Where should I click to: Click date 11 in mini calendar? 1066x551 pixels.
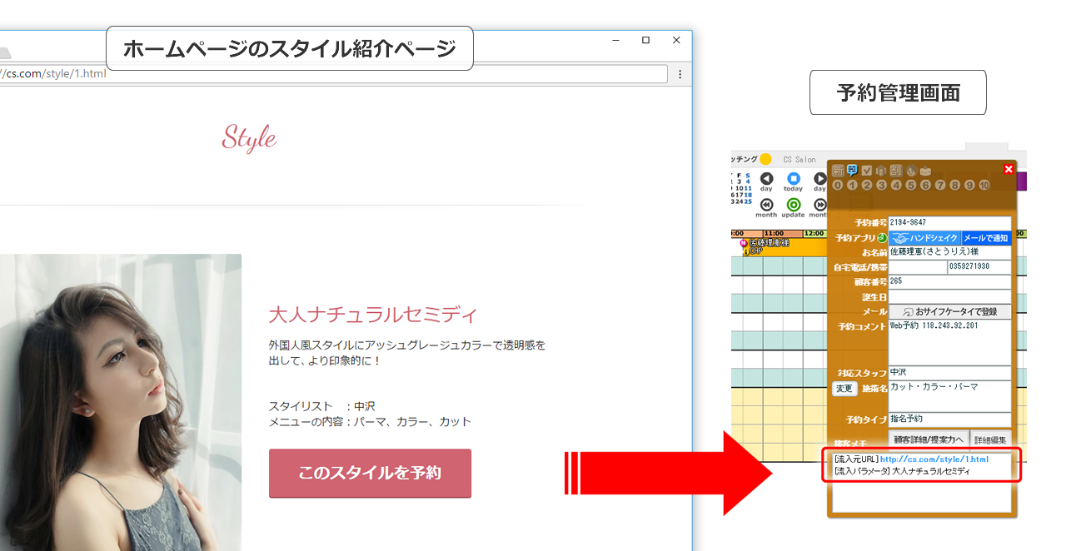click(748, 188)
